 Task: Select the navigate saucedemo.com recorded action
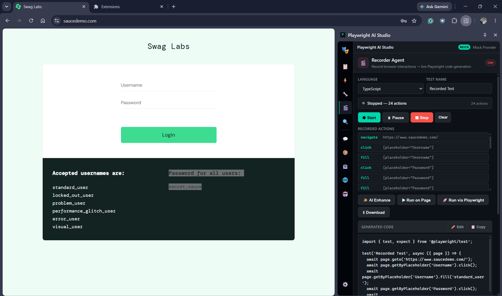pos(423,137)
